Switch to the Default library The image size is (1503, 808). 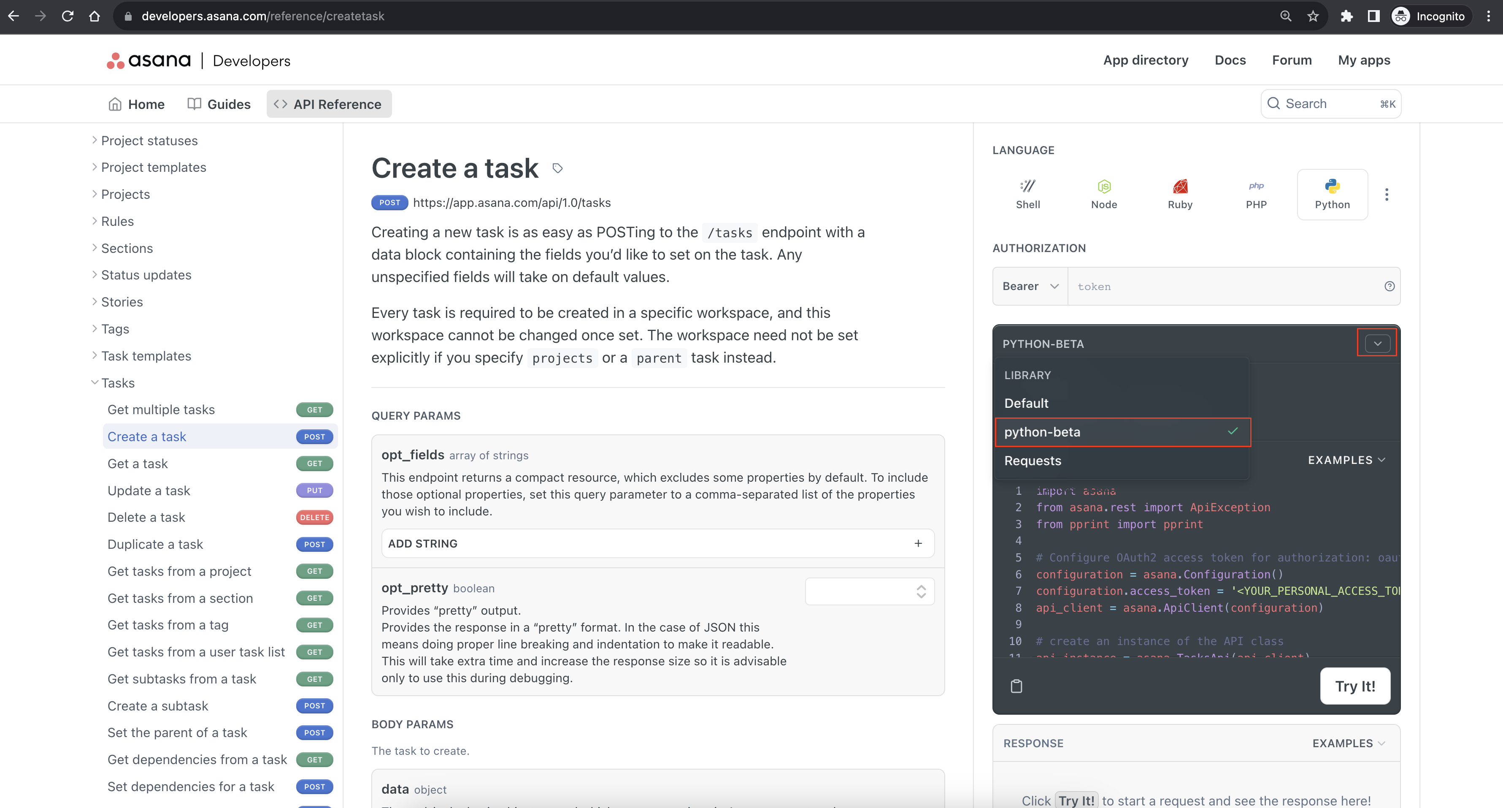click(1026, 403)
